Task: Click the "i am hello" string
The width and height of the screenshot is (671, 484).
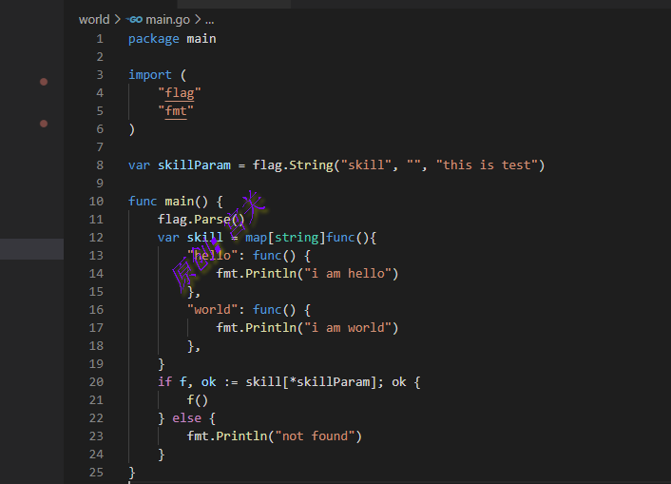Action: [347, 274]
